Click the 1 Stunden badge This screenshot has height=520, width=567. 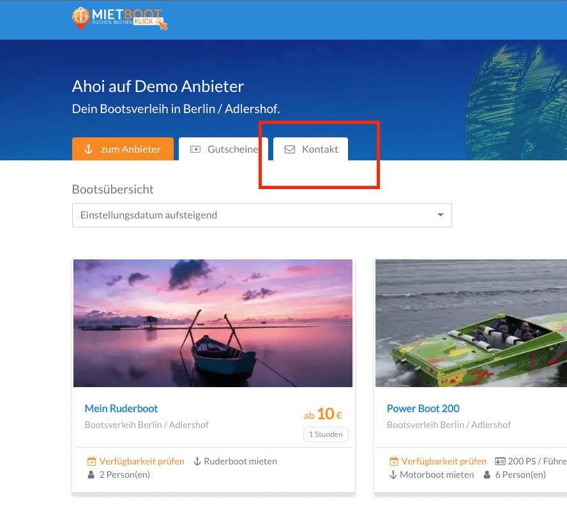point(326,434)
